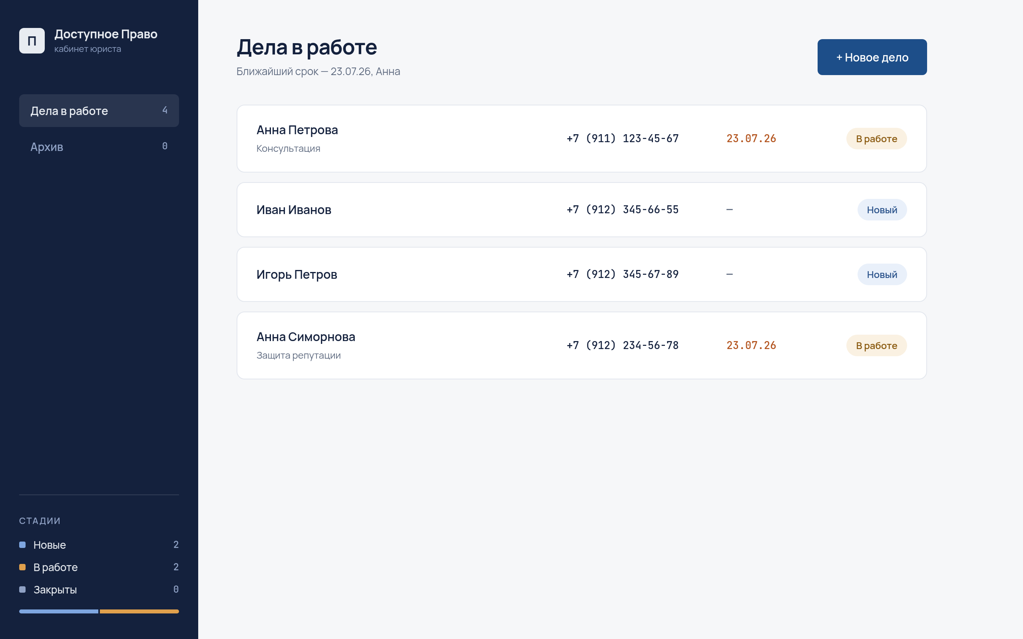Viewport: 1023px width, 639px height.
Task: Select the "Новые" stage in the sidebar
Action: click(x=99, y=545)
